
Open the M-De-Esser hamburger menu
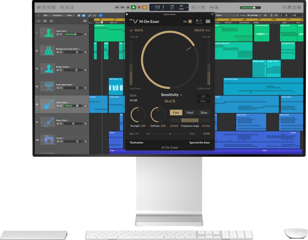(208, 21)
